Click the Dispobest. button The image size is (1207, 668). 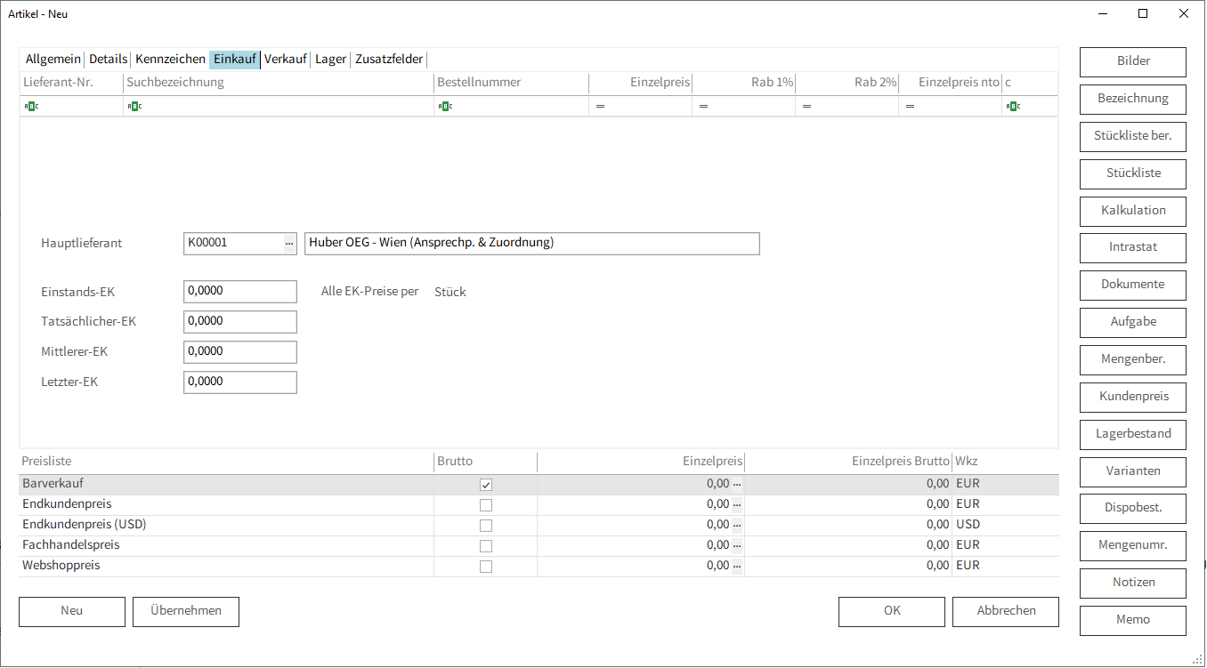click(1133, 508)
